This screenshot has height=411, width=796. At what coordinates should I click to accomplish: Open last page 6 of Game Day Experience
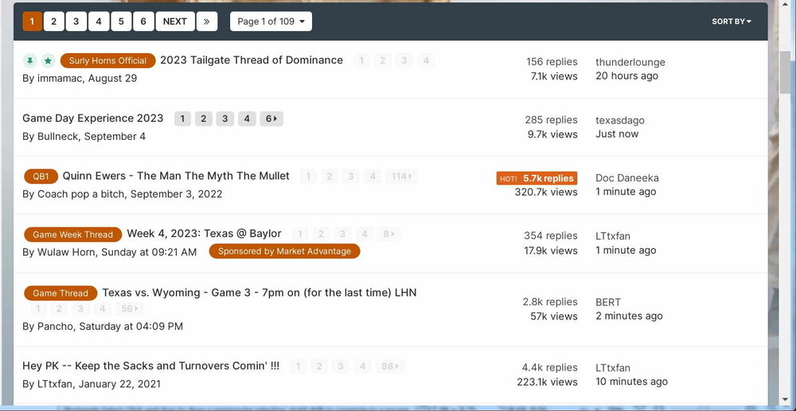tap(271, 118)
